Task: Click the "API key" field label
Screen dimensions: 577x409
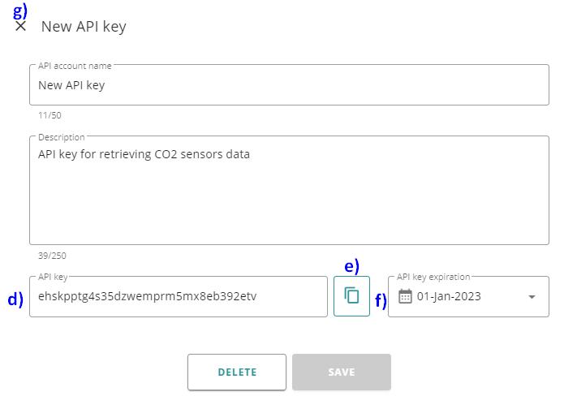Action: [x=53, y=277]
